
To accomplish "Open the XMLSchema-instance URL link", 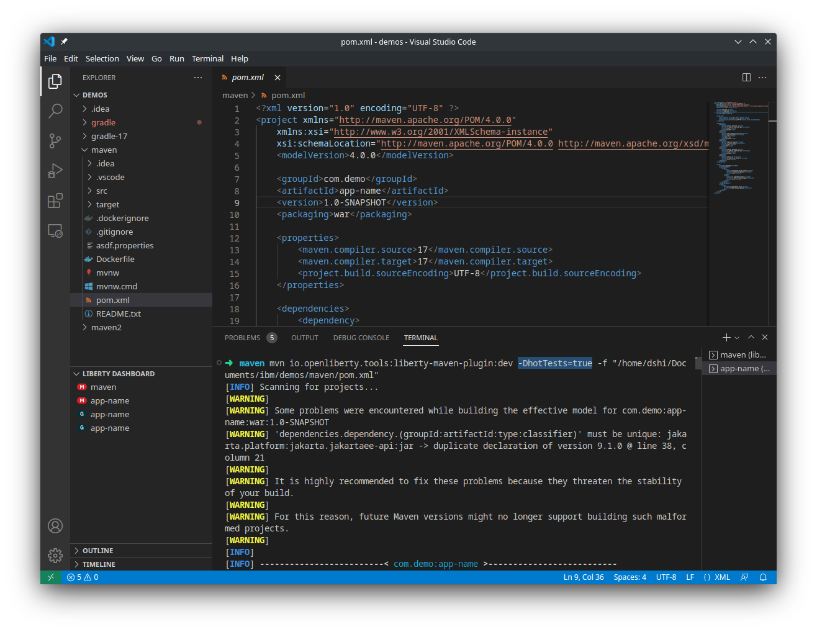I will [x=441, y=132].
